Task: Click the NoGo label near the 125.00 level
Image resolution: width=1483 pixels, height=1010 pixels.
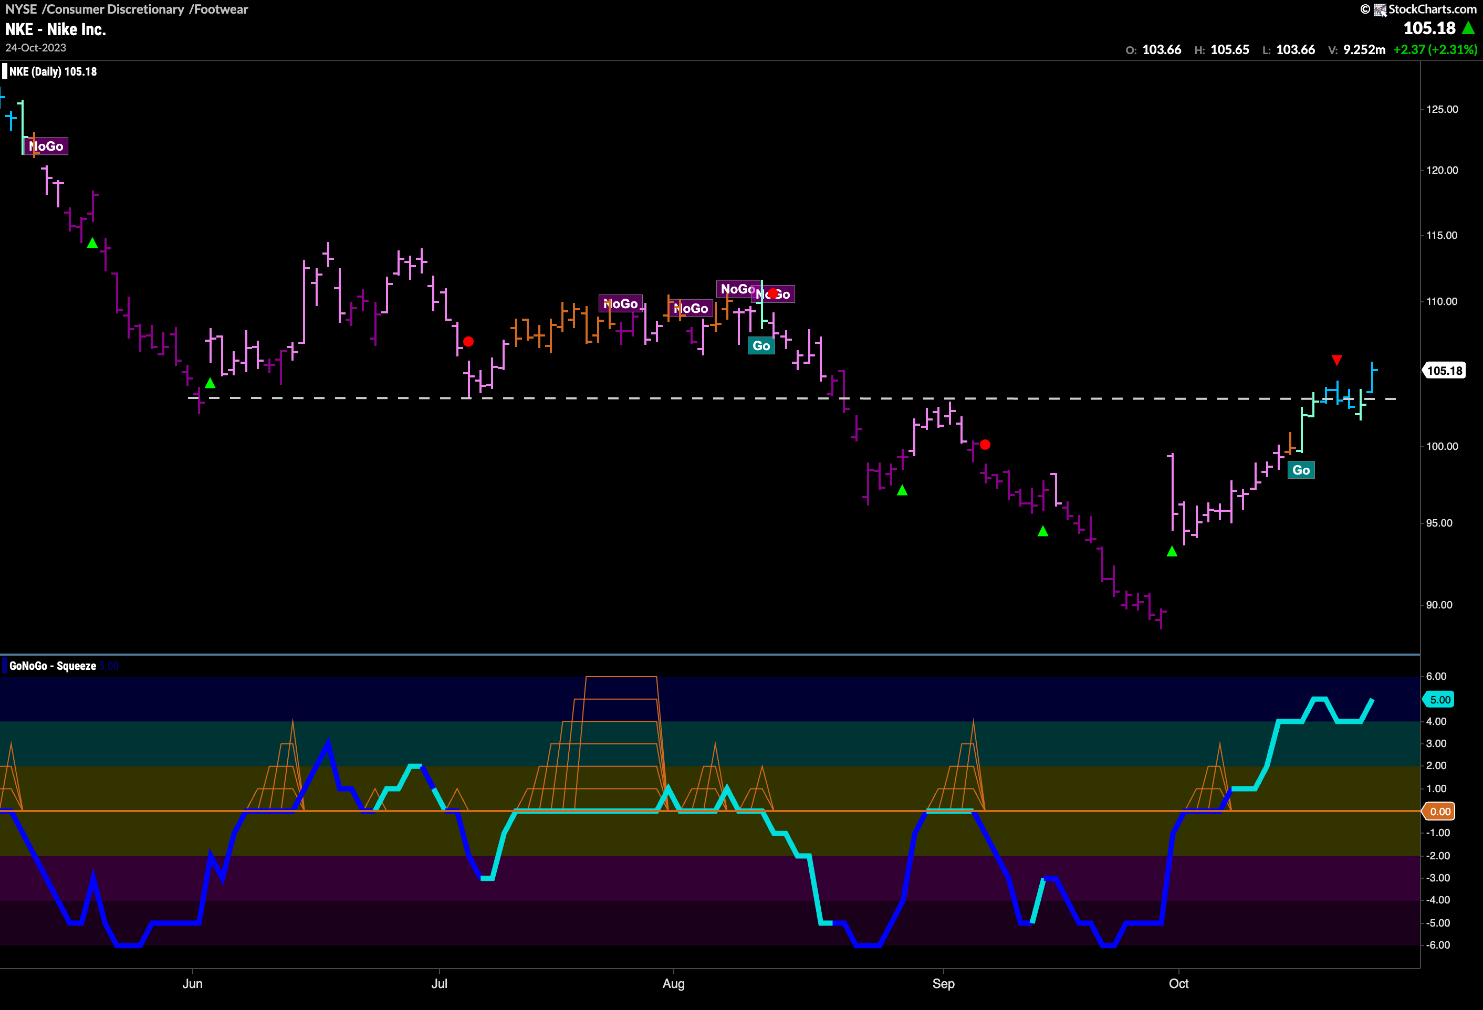Action: click(x=46, y=146)
